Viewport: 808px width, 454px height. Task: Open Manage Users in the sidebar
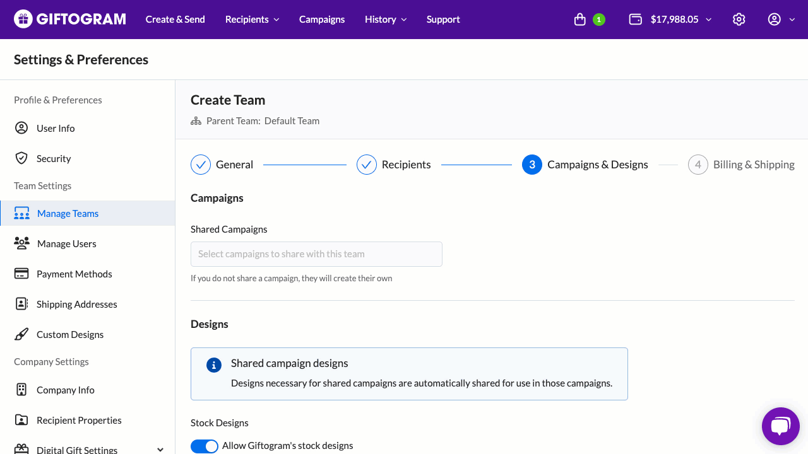[x=66, y=243]
